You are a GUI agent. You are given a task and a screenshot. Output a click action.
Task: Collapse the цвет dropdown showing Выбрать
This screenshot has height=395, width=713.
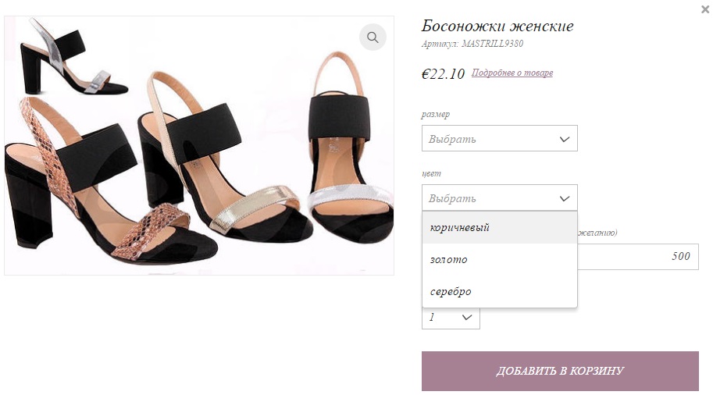(x=499, y=198)
